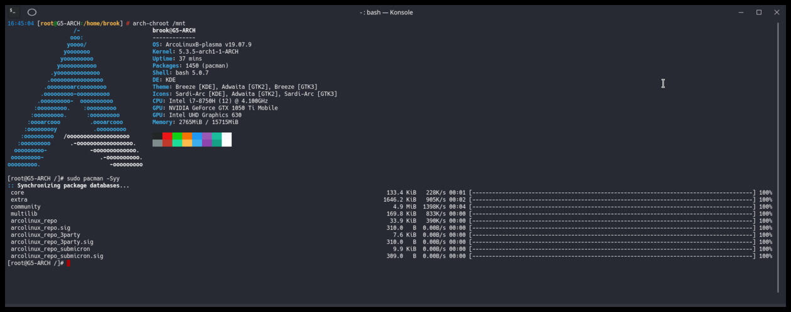The image size is (791, 312).
Task: Click the 'arcolinux_repo.sig' row name
Action: pyautogui.click(x=40, y=228)
